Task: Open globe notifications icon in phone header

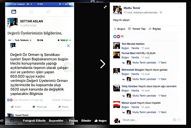Action: click(48, 12)
